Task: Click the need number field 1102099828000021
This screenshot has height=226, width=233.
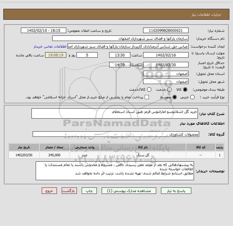Action: [x=166, y=31]
